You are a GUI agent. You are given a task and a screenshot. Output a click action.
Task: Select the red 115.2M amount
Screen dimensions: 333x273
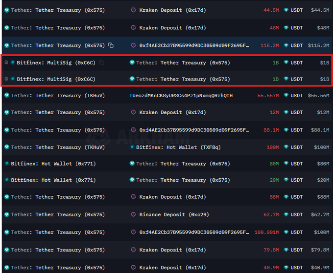(269, 45)
